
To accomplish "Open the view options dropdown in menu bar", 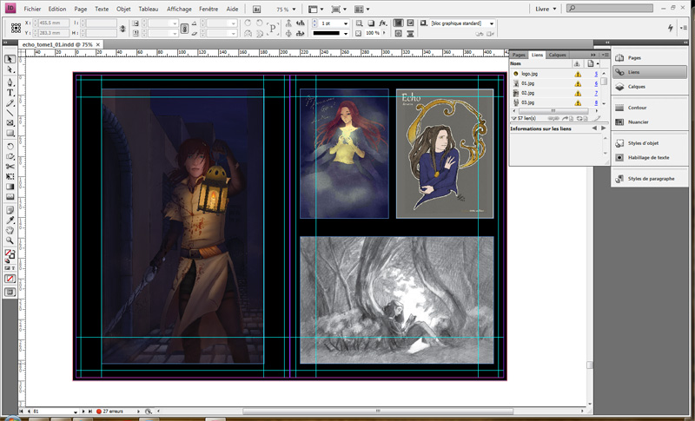I will 315,10.
